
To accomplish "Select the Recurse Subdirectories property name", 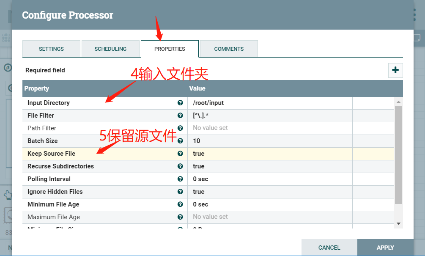I will [61, 166].
